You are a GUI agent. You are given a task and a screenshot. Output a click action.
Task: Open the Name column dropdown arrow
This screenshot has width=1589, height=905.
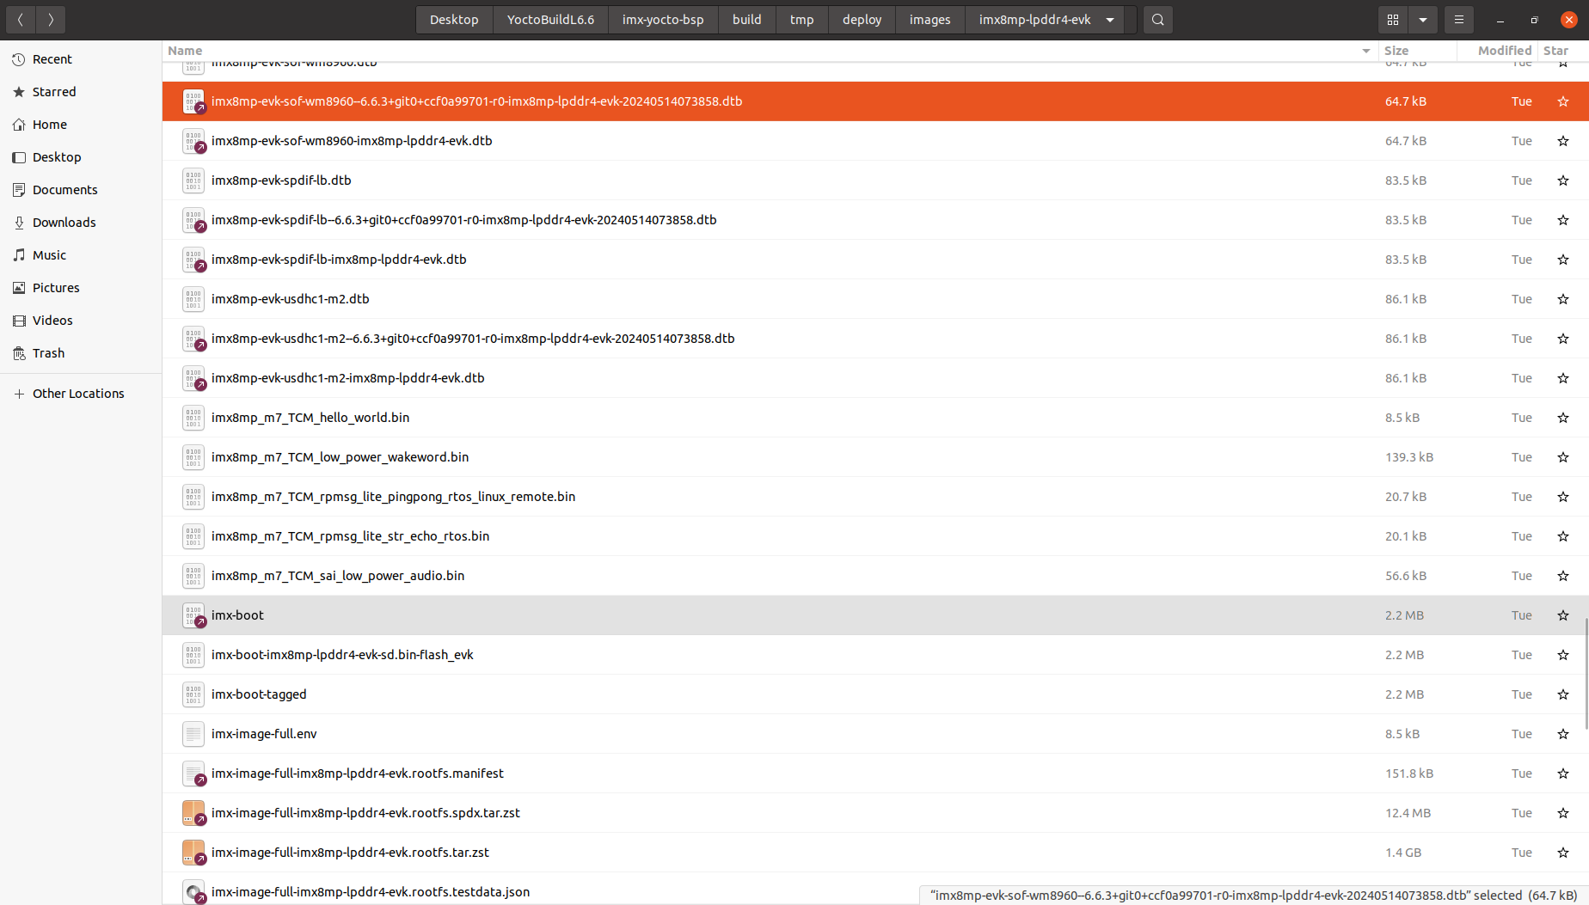(1365, 51)
